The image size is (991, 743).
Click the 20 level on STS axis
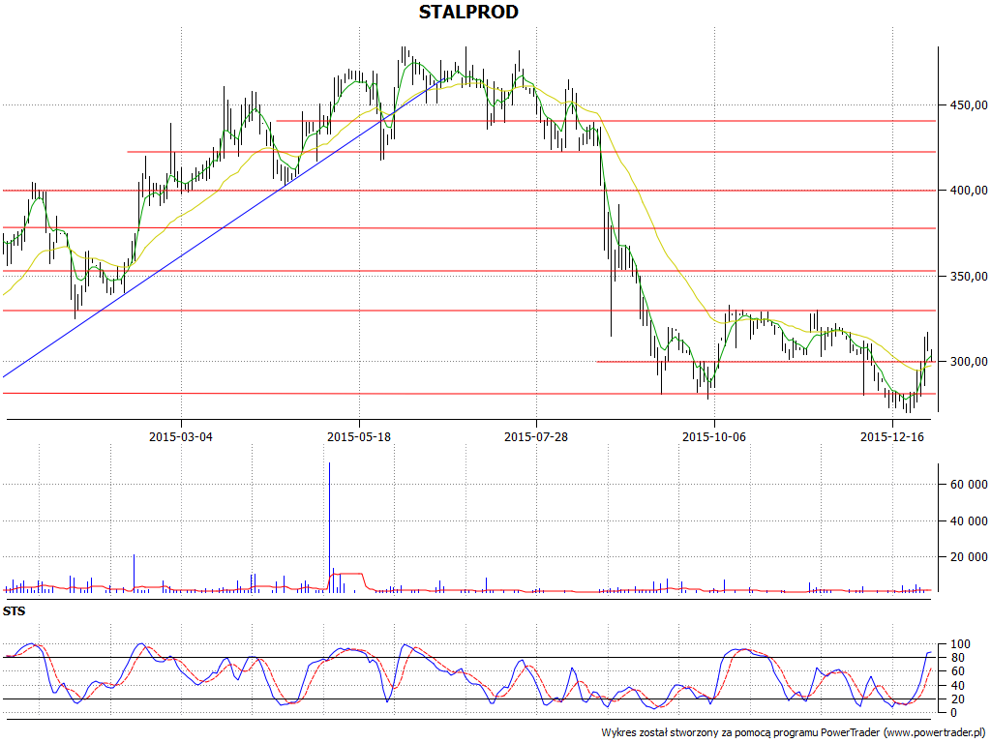pos(957,698)
